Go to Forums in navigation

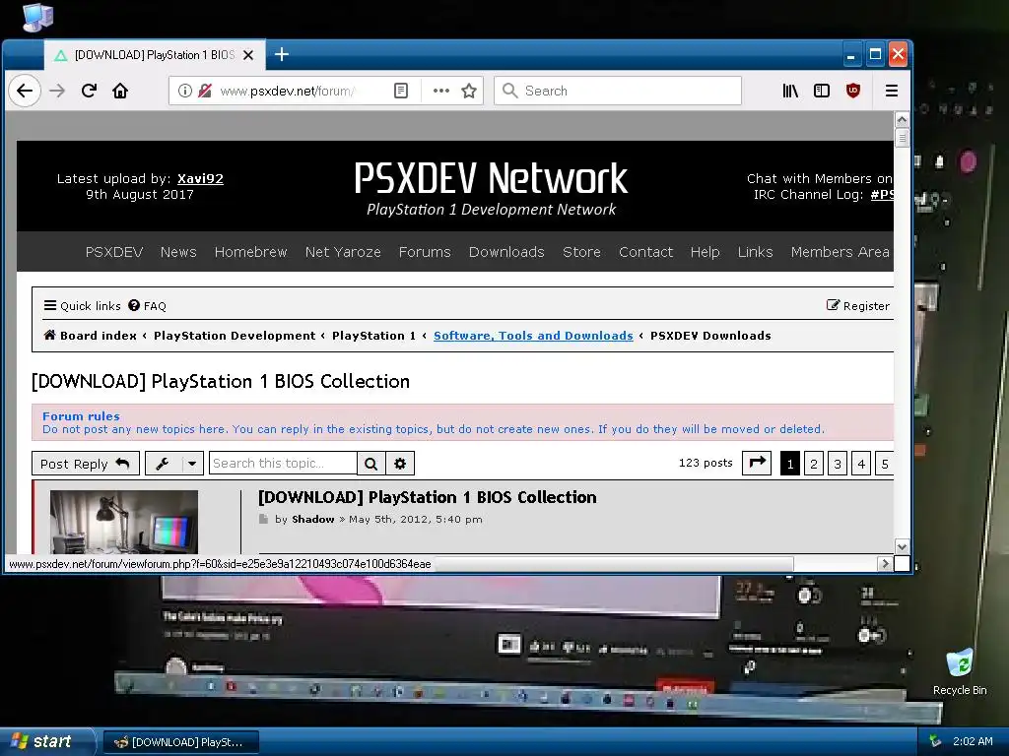tap(425, 252)
